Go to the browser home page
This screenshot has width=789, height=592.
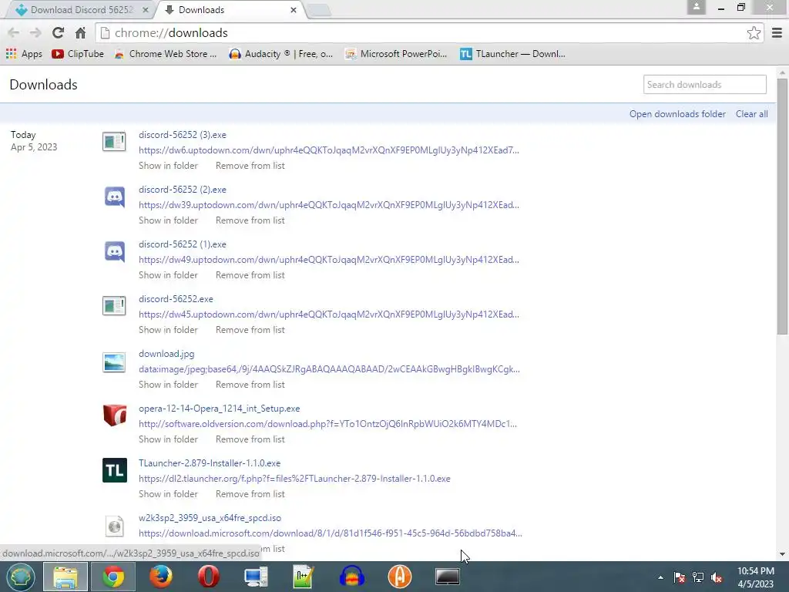click(80, 32)
